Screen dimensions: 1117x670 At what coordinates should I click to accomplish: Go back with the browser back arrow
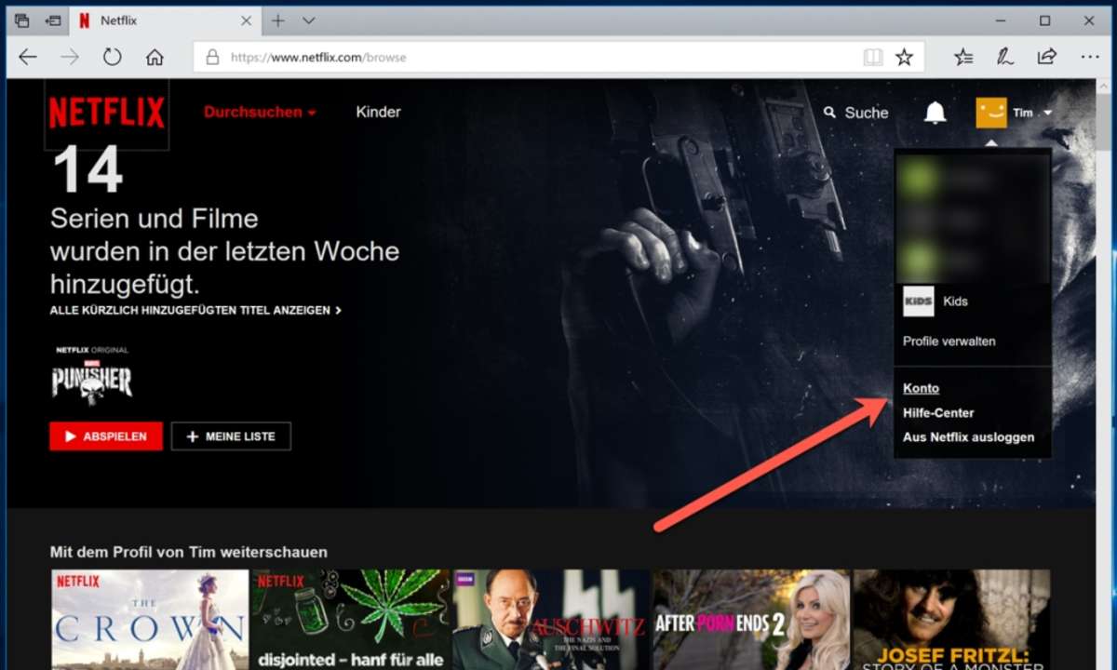(x=28, y=58)
